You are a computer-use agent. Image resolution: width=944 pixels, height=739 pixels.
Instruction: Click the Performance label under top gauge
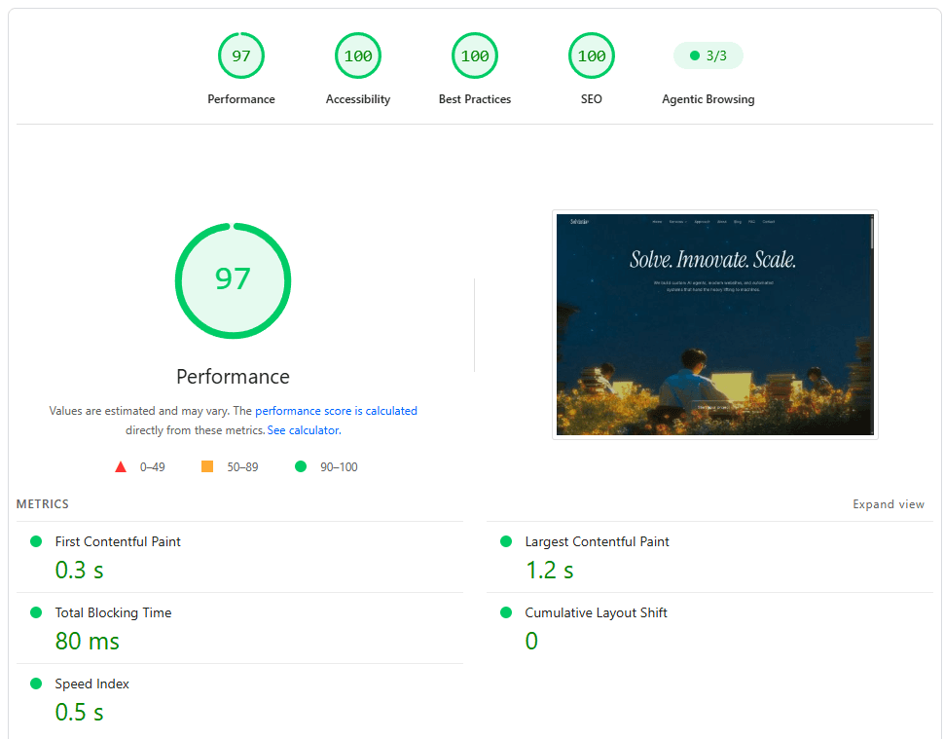240,98
